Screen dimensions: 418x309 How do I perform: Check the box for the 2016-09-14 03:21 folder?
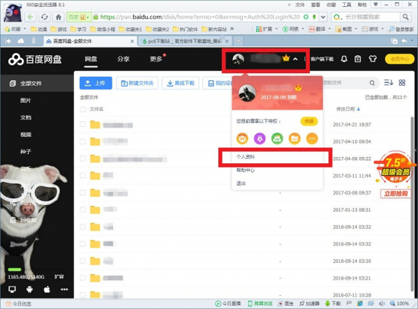(82, 278)
